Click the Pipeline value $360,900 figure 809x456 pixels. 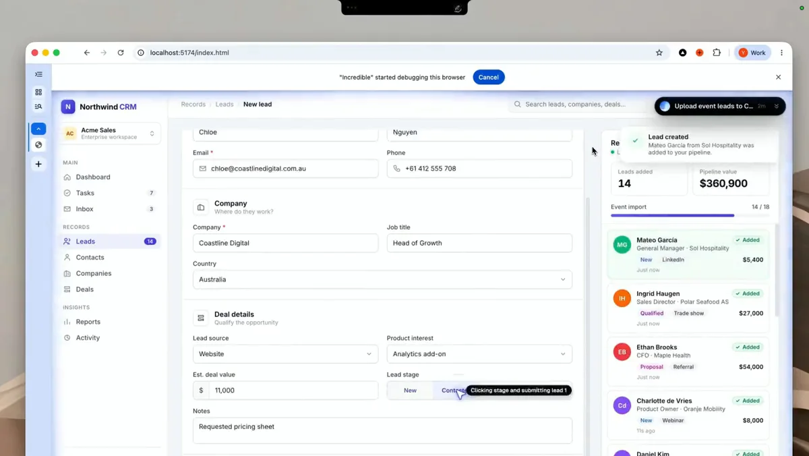(x=723, y=183)
